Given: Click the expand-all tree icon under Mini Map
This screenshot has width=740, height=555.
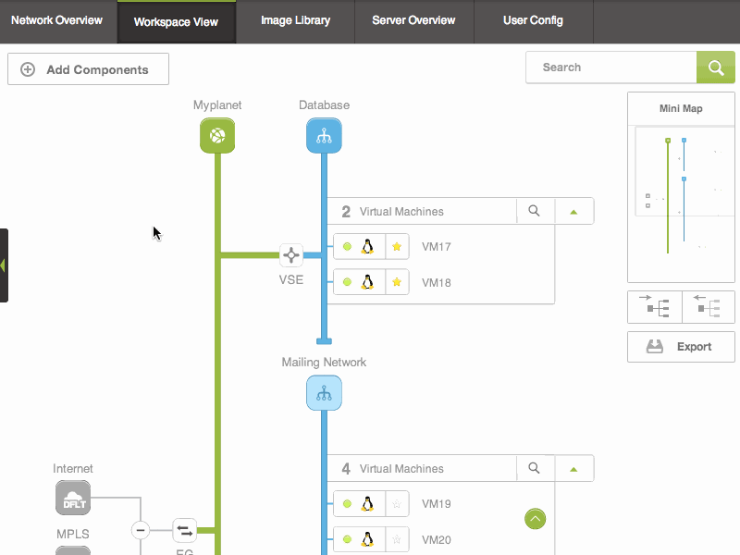Looking at the screenshot, I should (x=655, y=307).
